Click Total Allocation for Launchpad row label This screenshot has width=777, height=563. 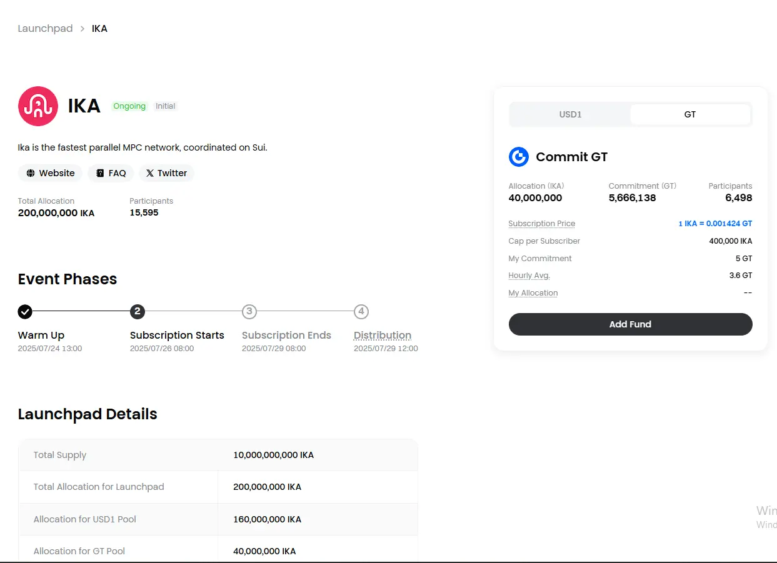[99, 487]
